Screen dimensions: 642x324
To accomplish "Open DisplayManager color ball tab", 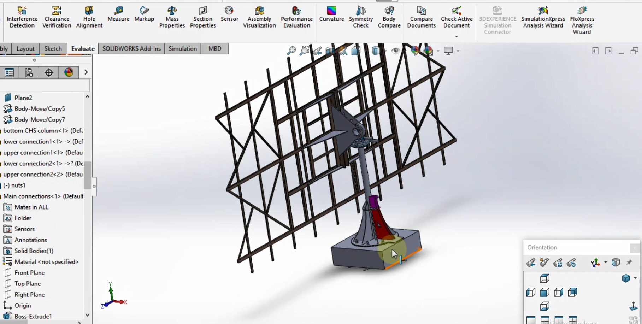I will 69,72.
